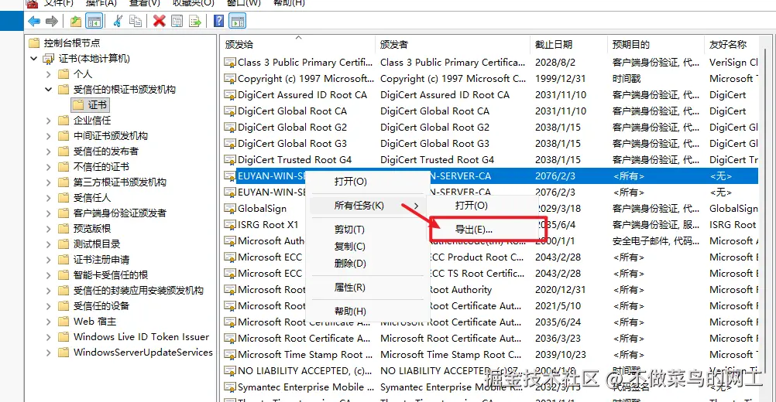This screenshot has height=402, width=776.
Task: Click the 个人 folder icon
Action: [x=64, y=74]
